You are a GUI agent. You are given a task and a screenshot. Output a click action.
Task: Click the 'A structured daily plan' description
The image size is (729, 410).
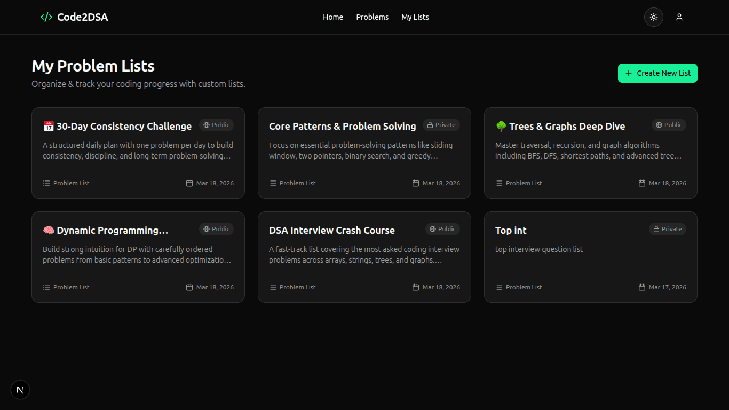[x=138, y=151]
